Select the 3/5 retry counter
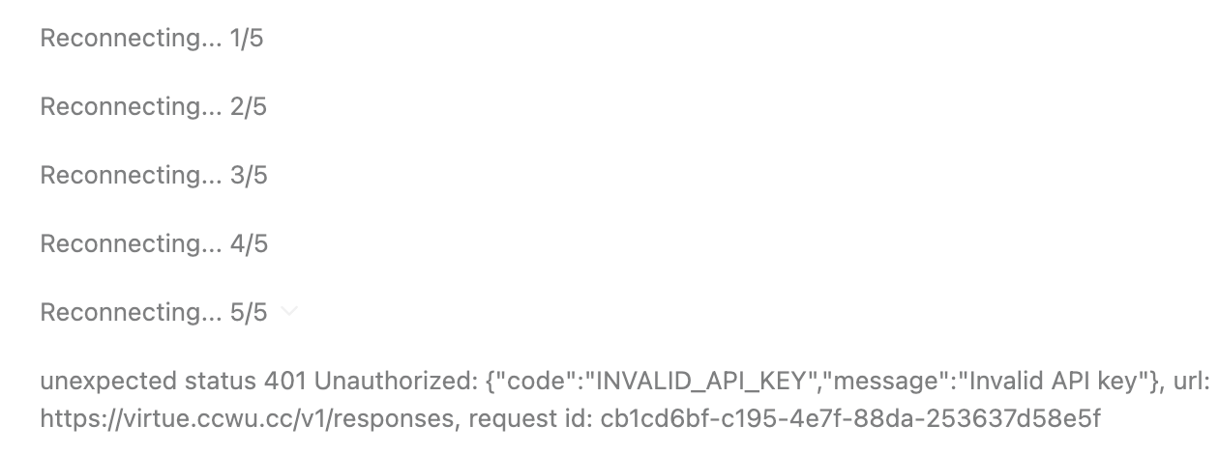 coord(249,176)
